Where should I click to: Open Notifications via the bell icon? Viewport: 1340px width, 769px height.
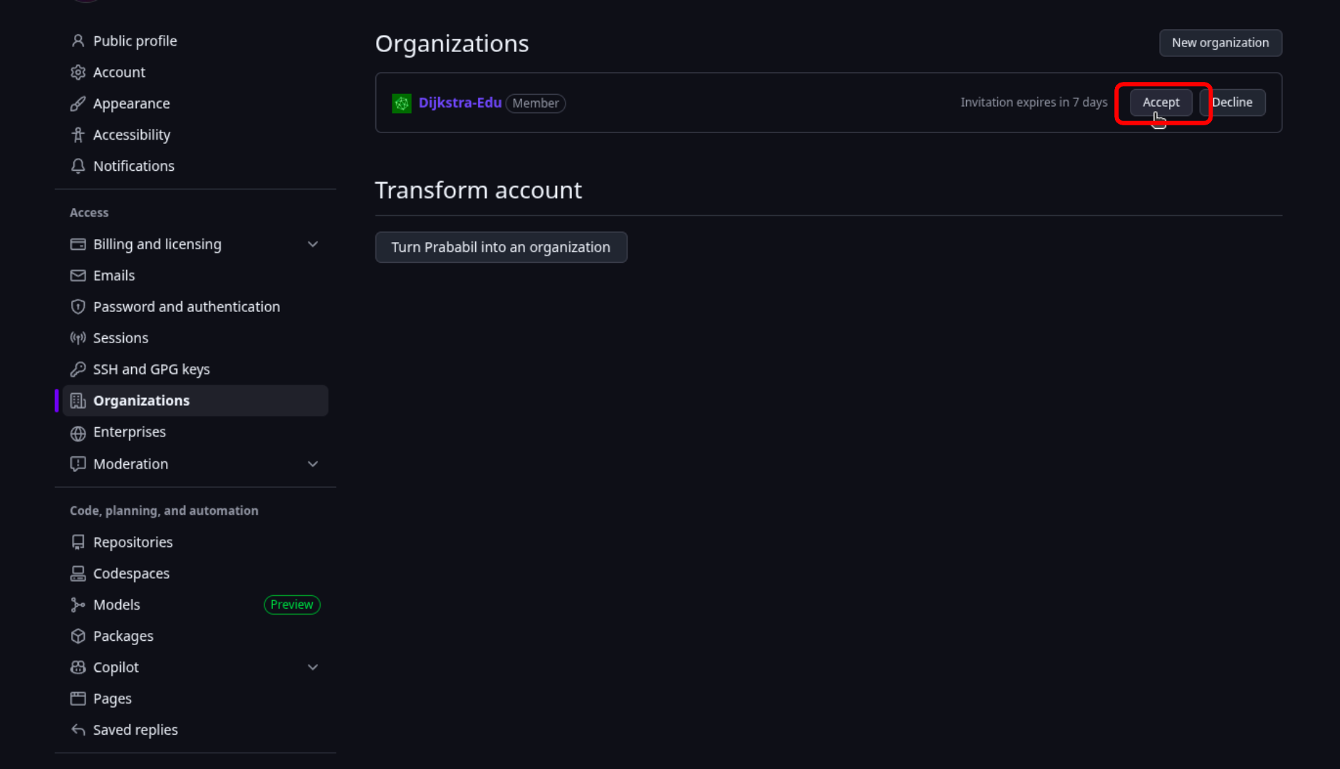[x=78, y=166]
